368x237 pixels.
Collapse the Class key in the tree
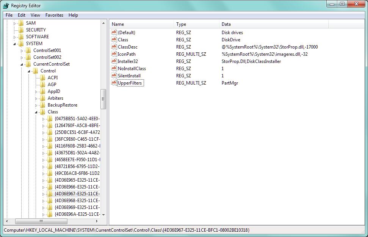[x=36, y=112]
